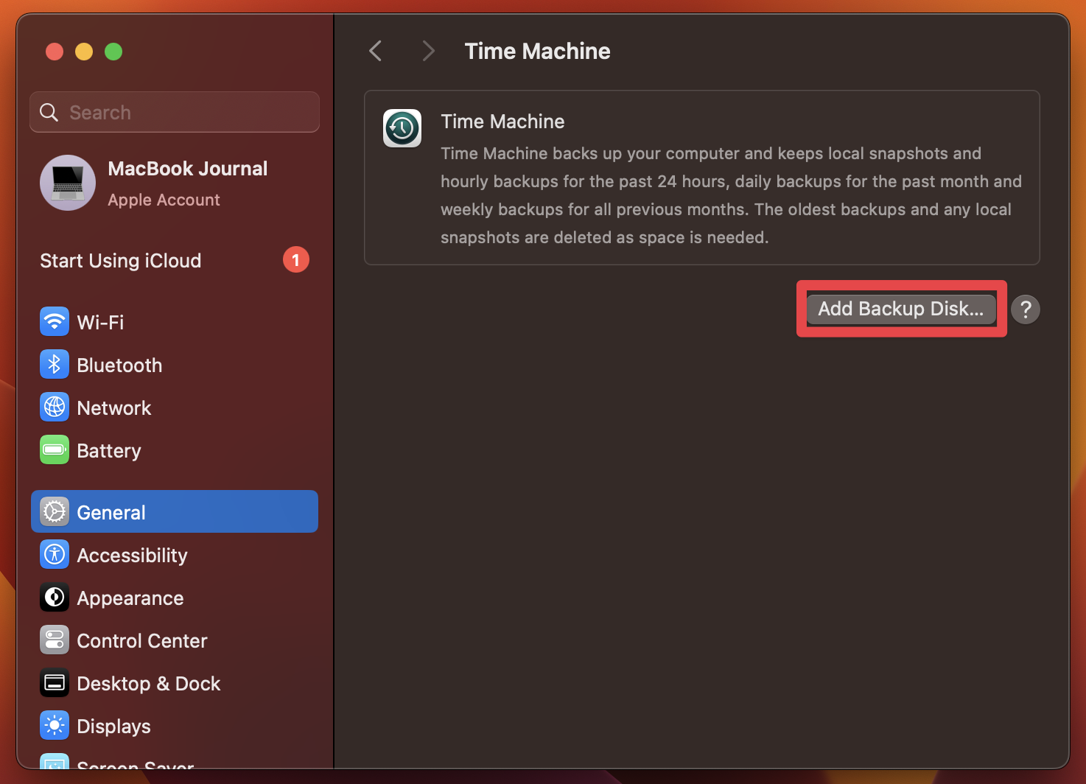Click the Network globe icon
This screenshot has width=1086, height=784.
click(x=55, y=407)
